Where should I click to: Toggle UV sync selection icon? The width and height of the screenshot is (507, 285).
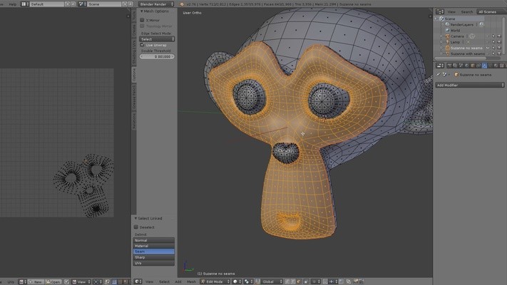coord(108,282)
